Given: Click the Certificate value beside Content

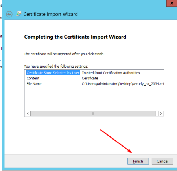Looking at the screenshot, I should (x=90, y=78).
